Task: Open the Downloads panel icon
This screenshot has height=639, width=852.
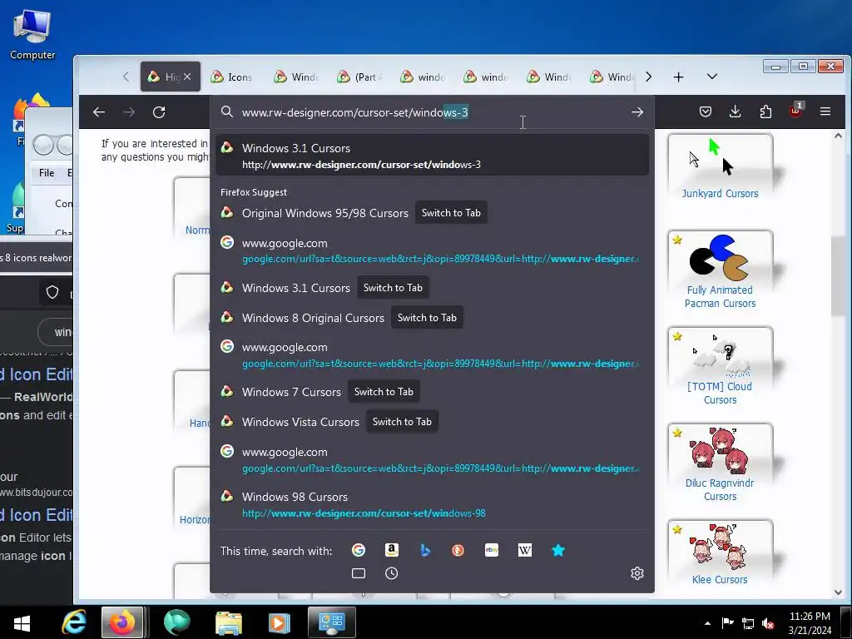Action: coord(736,111)
